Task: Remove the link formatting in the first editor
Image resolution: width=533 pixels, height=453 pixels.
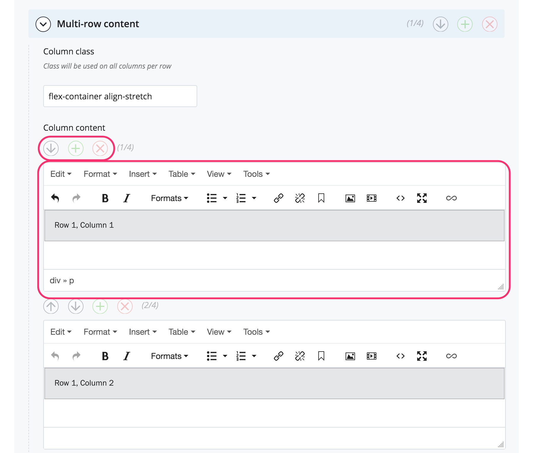Action: tap(300, 198)
